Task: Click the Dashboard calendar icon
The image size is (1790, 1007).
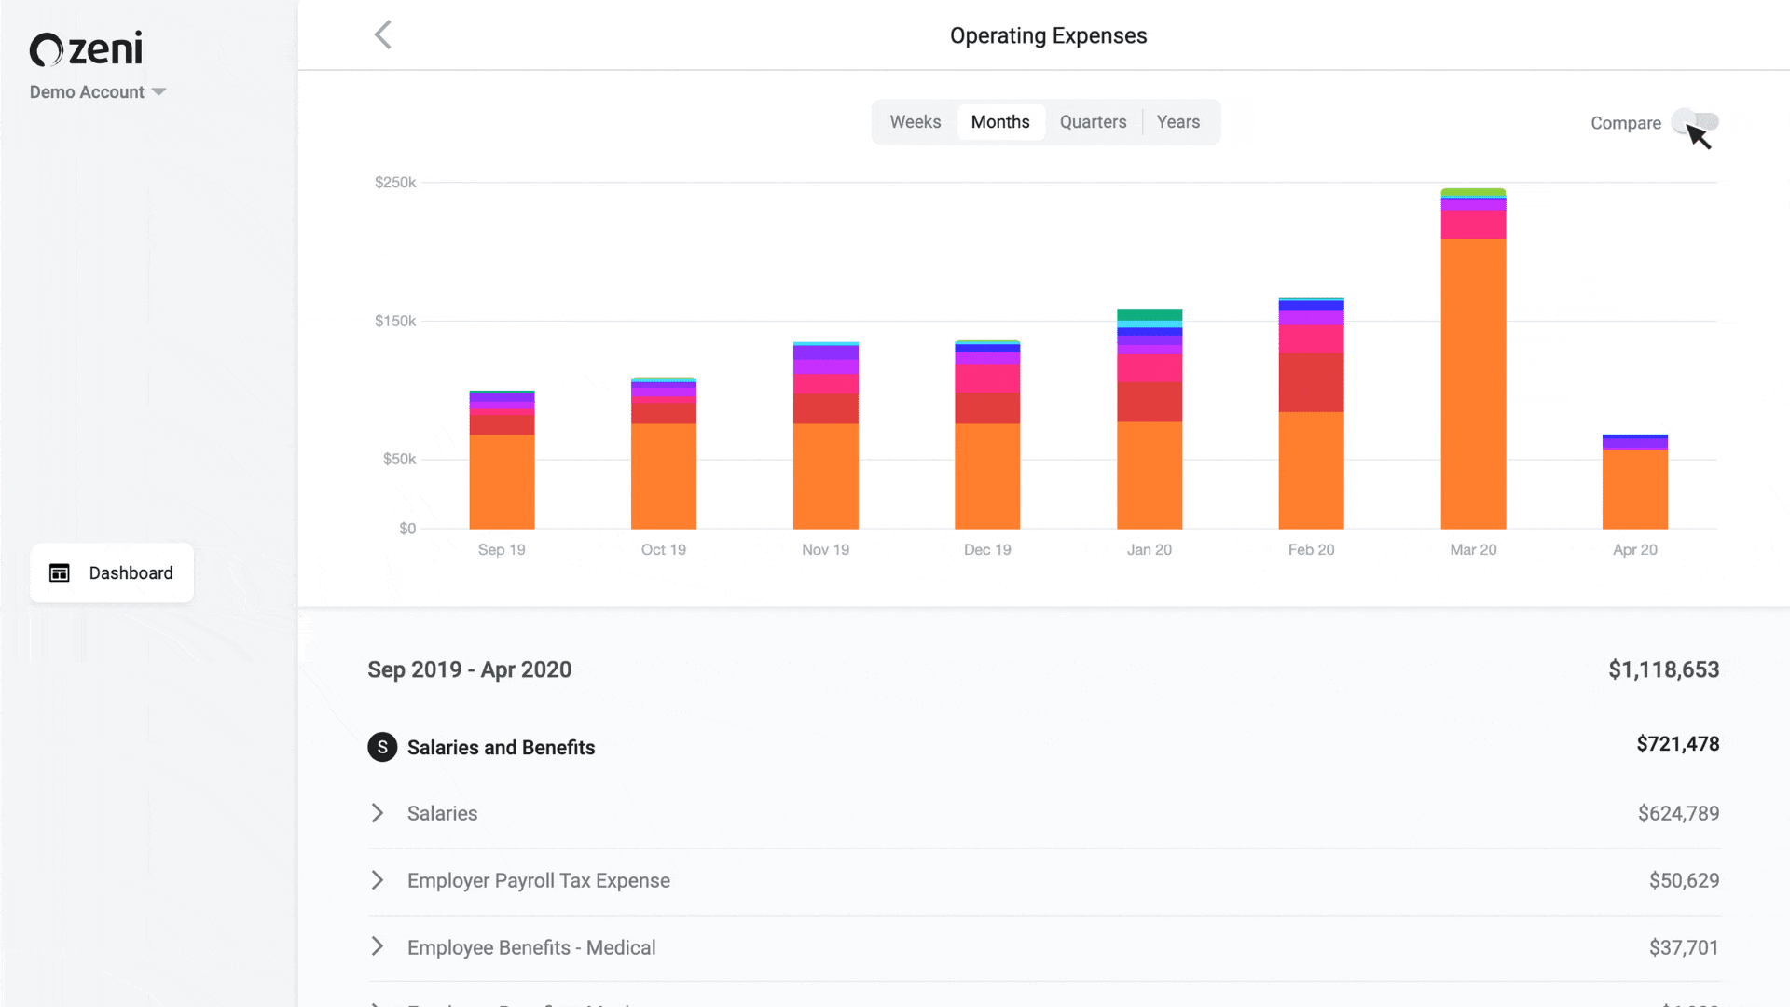Action: coord(60,572)
